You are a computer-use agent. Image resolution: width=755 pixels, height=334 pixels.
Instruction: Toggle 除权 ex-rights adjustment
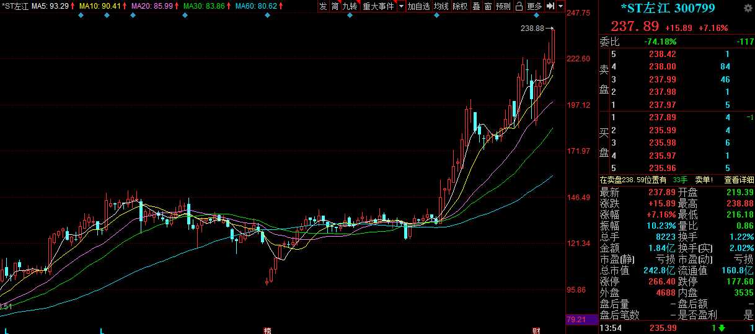click(460, 6)
